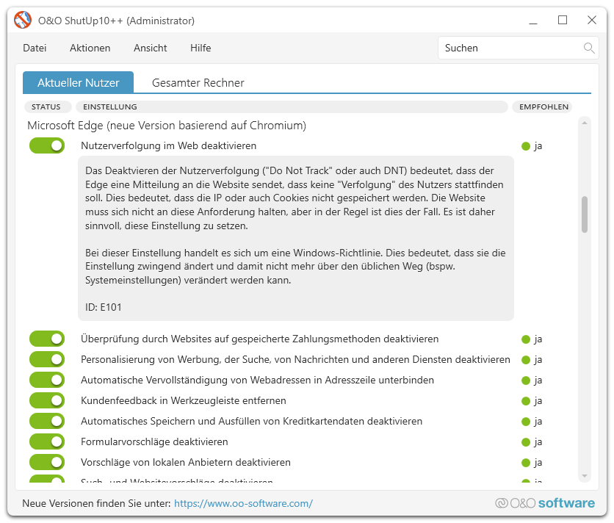This screenshot has width=614, height=523.
Task: Open the oo-software.com link
Action: 243,503
